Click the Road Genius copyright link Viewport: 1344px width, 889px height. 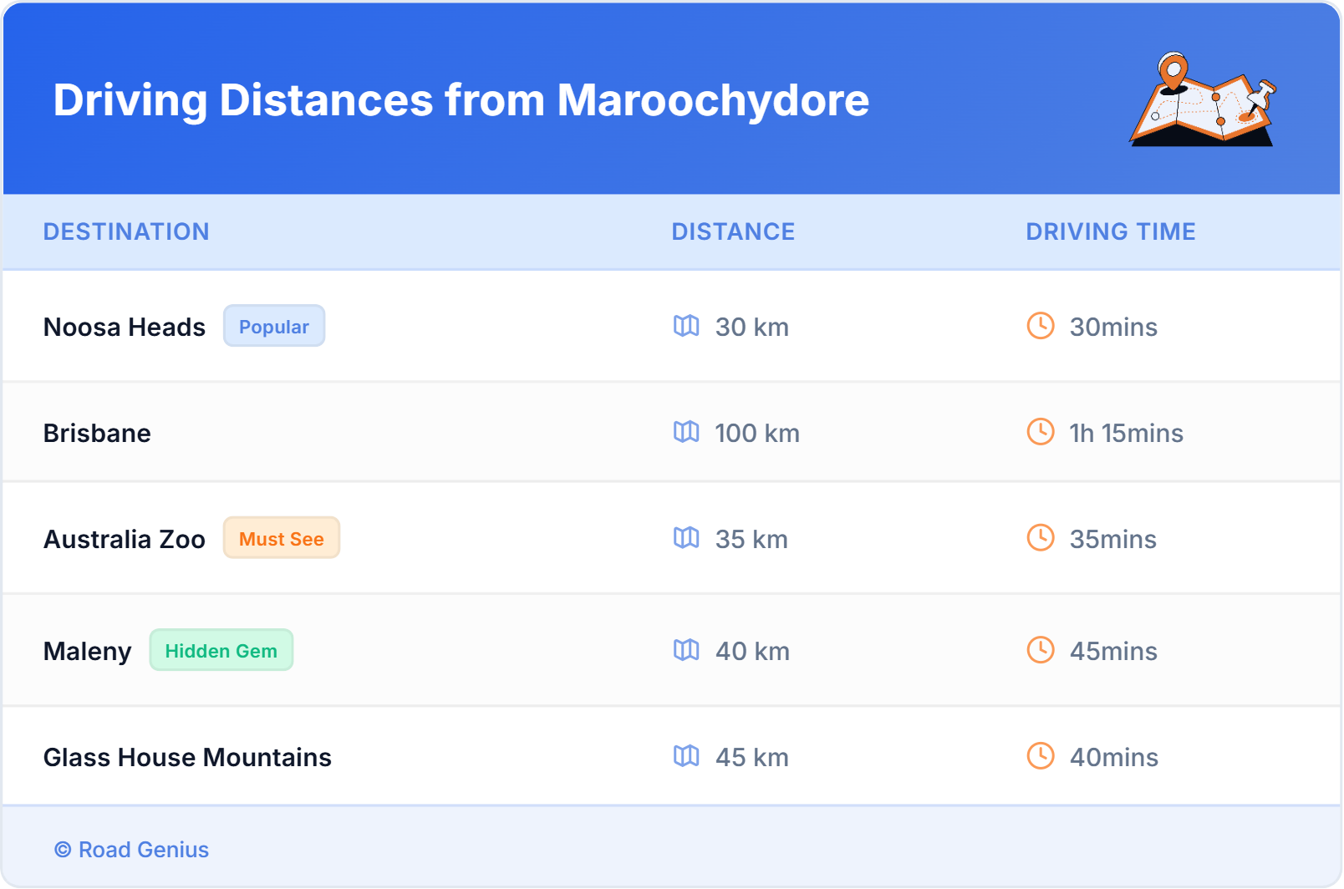pos(130,850)
